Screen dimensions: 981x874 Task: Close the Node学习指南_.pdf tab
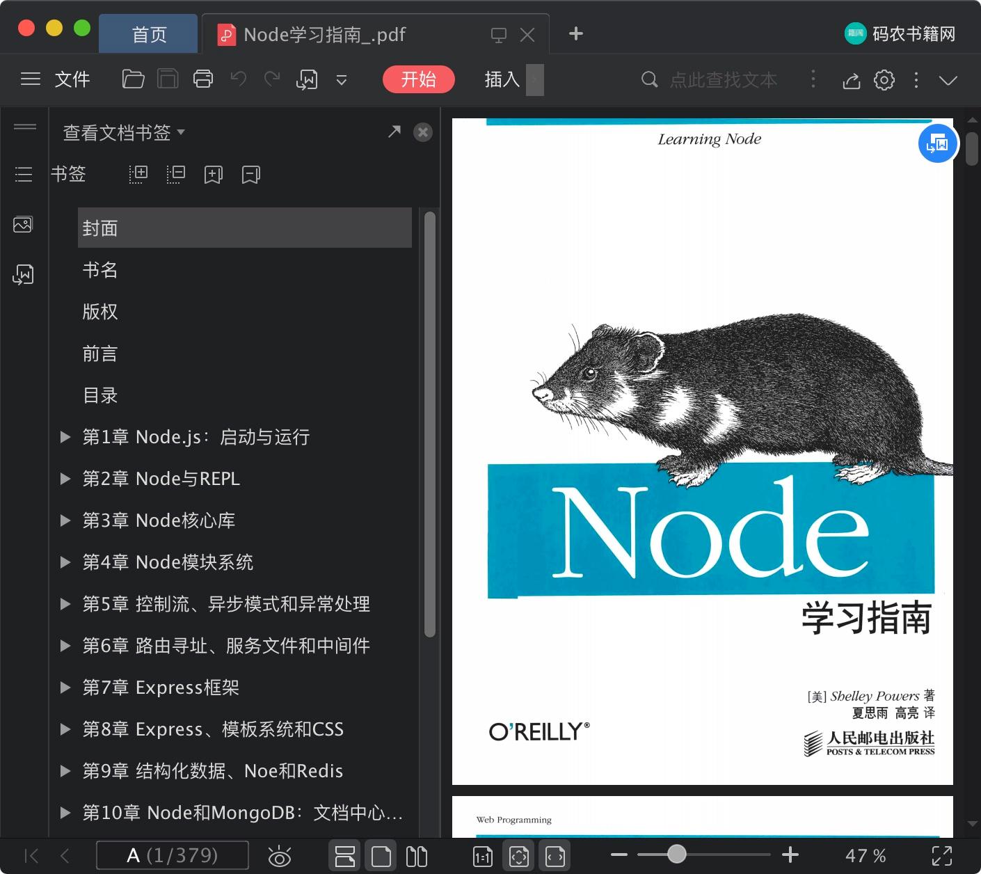528,35
